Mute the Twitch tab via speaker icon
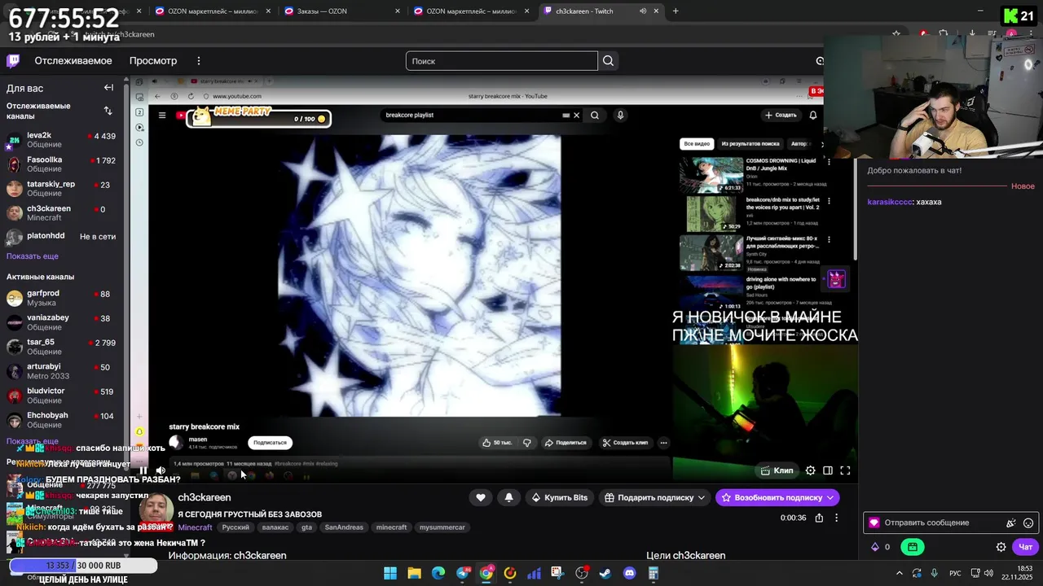Viewport: 1043px width, 586px height. click(643, 11)
